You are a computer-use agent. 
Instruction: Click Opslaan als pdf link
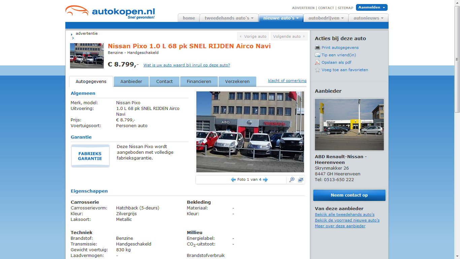336,62
